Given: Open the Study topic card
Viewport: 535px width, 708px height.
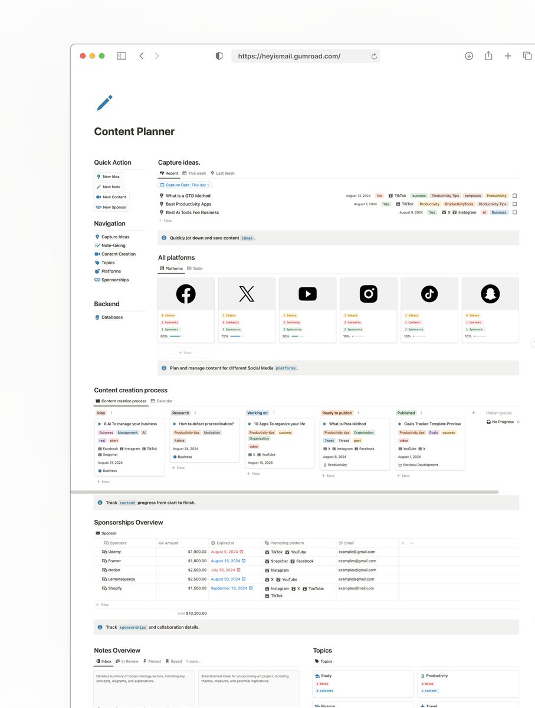Looking at the screenshot, I should pos(363,683).
